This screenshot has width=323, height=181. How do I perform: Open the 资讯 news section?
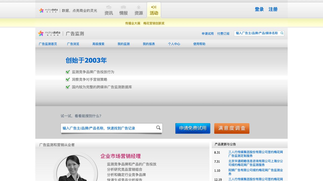pos(109,11)
